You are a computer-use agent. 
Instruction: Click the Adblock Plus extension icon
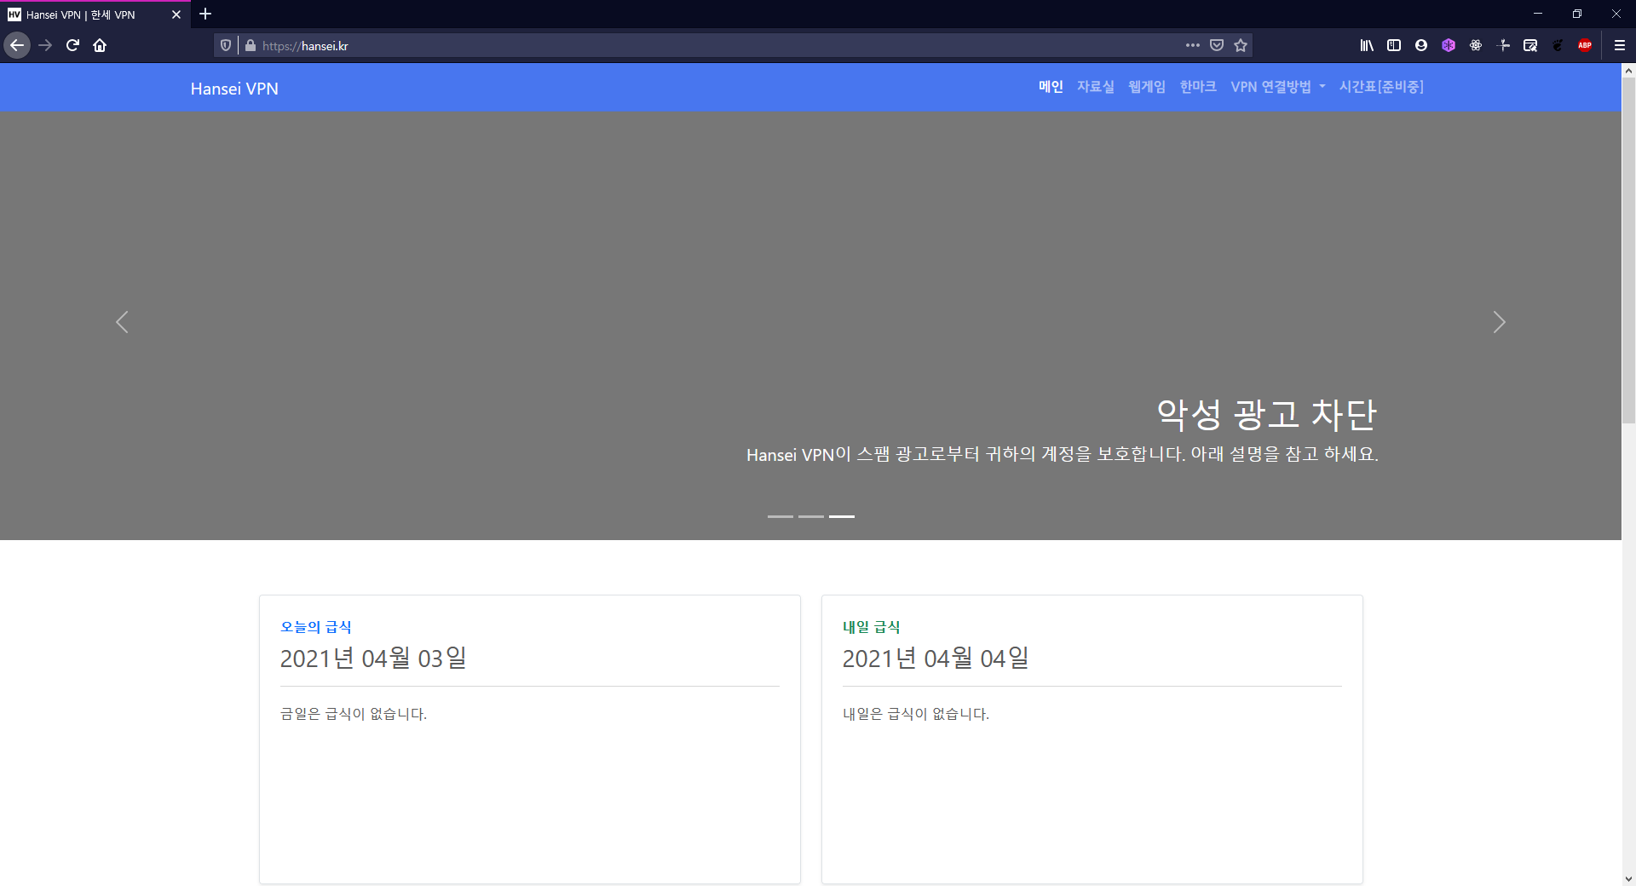pyautogui.click(x=1584, y=46)
